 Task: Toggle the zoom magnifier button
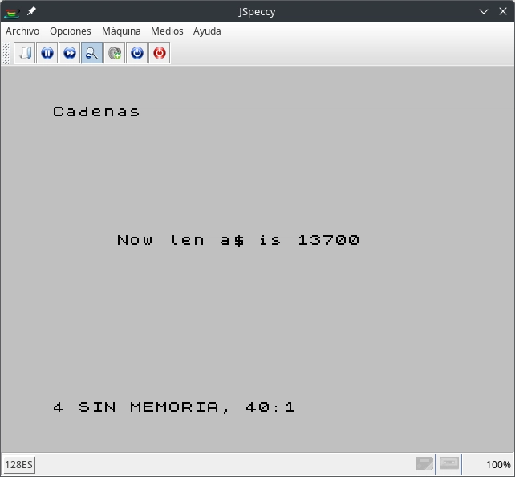tap(91, 52)
